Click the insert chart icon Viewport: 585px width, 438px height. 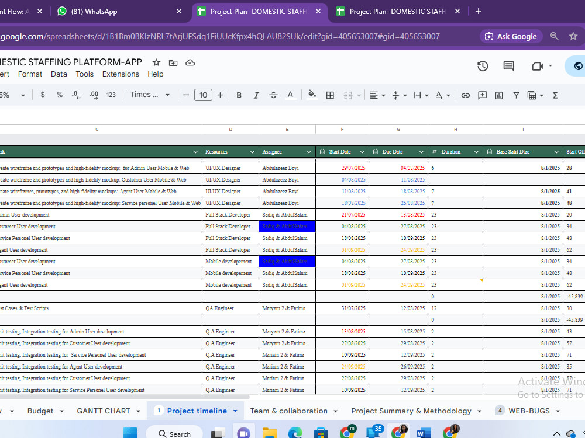click(x=499, y=95)
